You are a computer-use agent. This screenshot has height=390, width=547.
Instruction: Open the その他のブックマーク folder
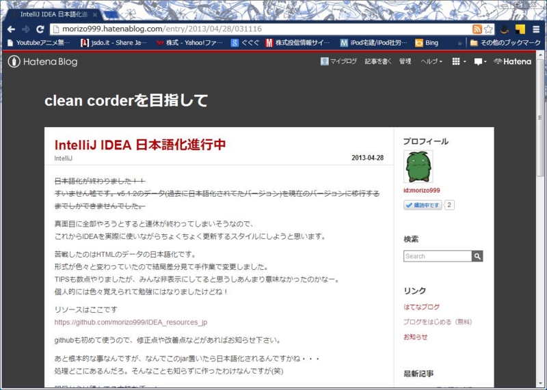pos(505,43)
